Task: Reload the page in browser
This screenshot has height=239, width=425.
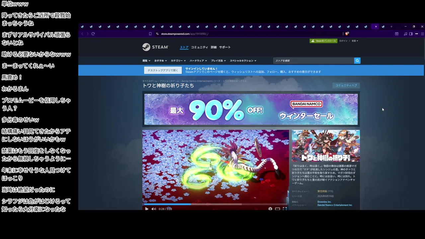Action: tap(93, 34)
